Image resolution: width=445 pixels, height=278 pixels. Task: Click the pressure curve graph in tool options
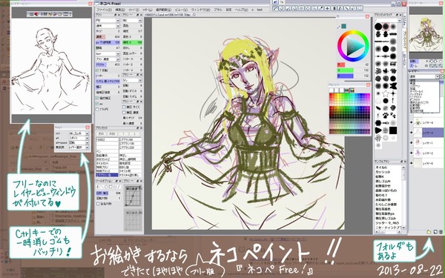[133, 196]
